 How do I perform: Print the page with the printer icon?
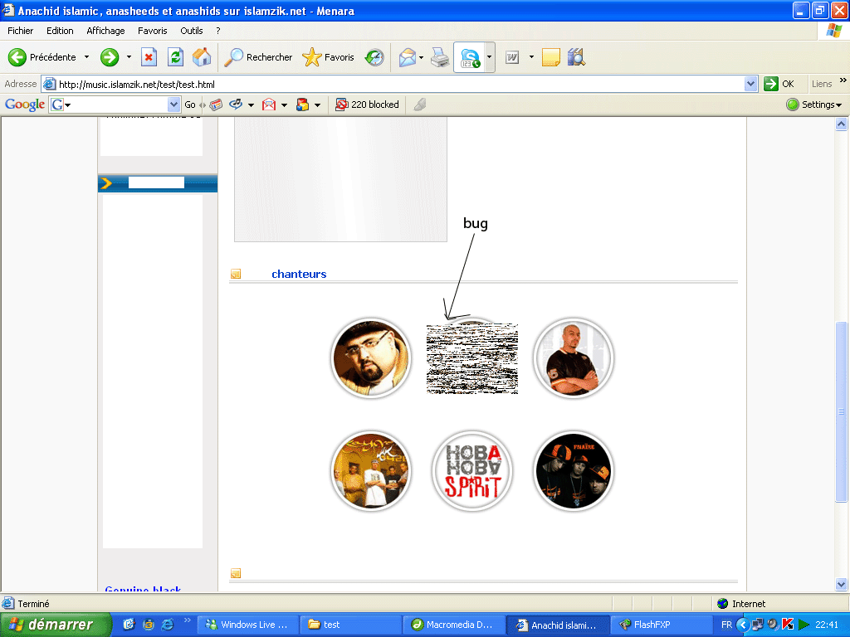440,57
